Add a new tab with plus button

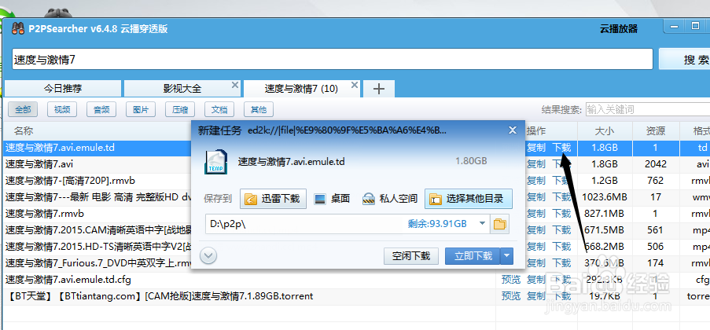click(x=379, y=89)
